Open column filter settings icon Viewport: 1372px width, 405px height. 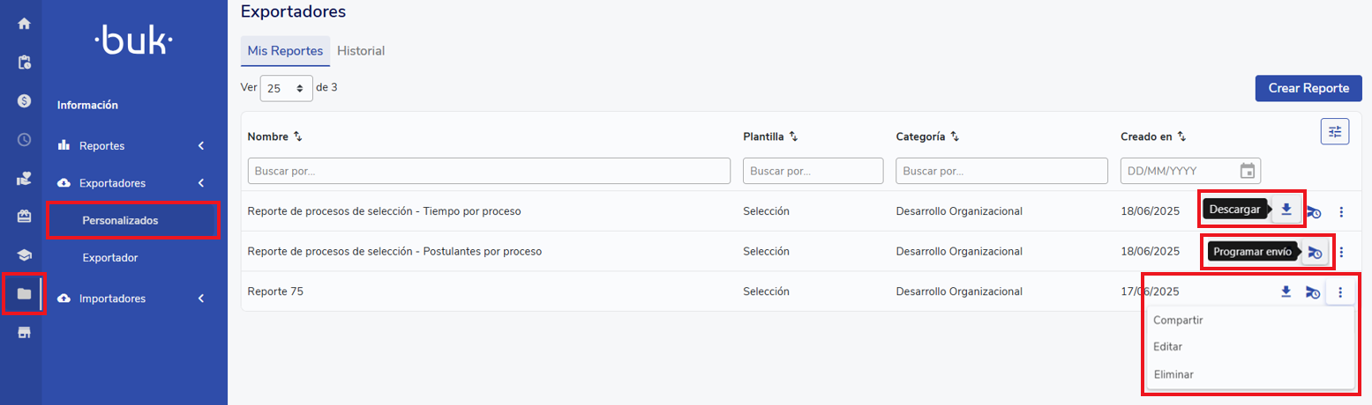click(x=1334, y=131)
